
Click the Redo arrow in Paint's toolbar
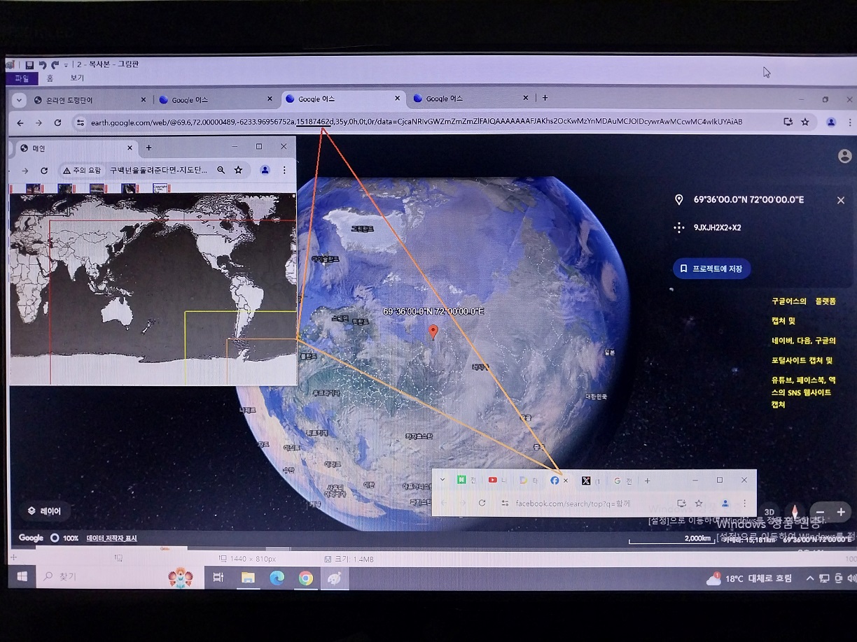click(x=55, y=64)
